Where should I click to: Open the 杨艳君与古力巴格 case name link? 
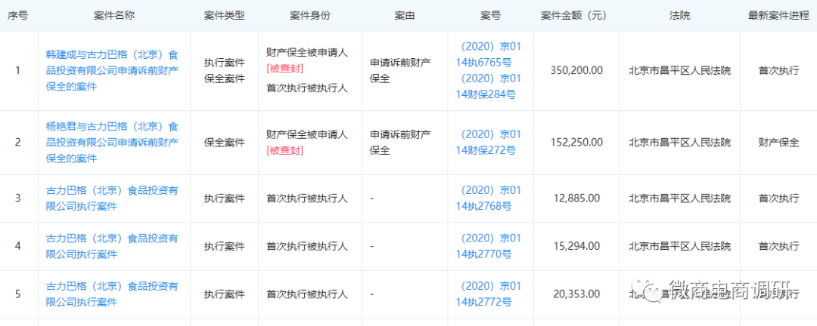[x=112, y=142]
